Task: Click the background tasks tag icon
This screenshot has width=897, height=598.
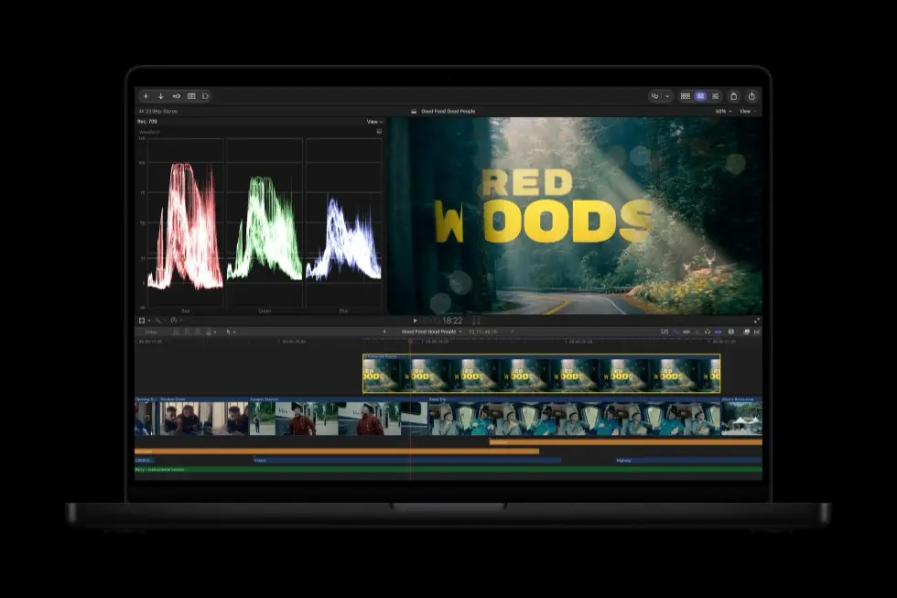Action: [205, 96]
